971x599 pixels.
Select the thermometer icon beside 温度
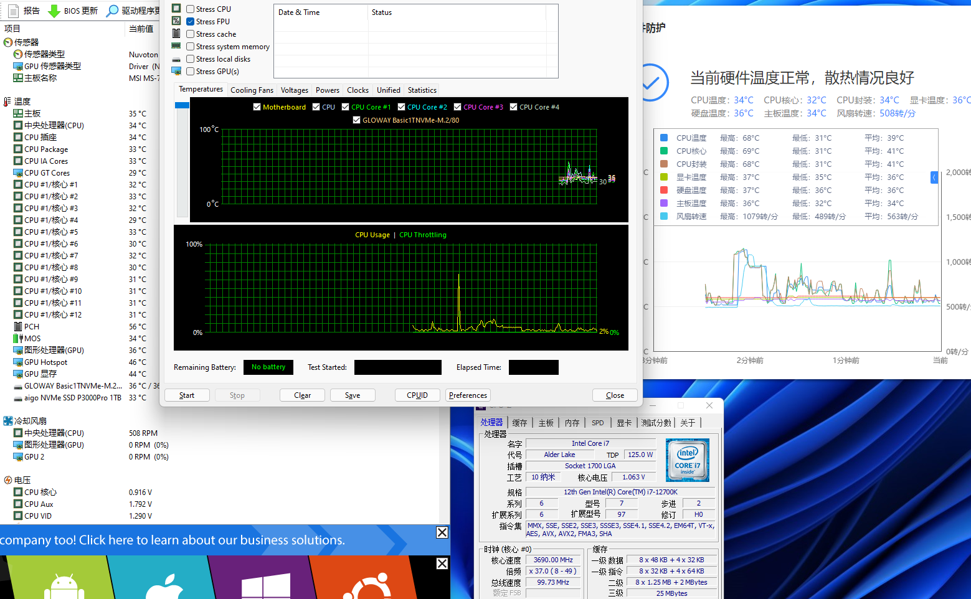pos(7,101)
